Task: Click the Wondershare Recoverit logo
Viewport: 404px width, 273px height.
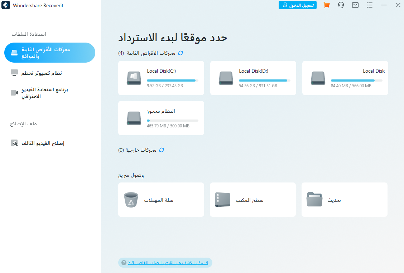Action: tap(6, 5)
